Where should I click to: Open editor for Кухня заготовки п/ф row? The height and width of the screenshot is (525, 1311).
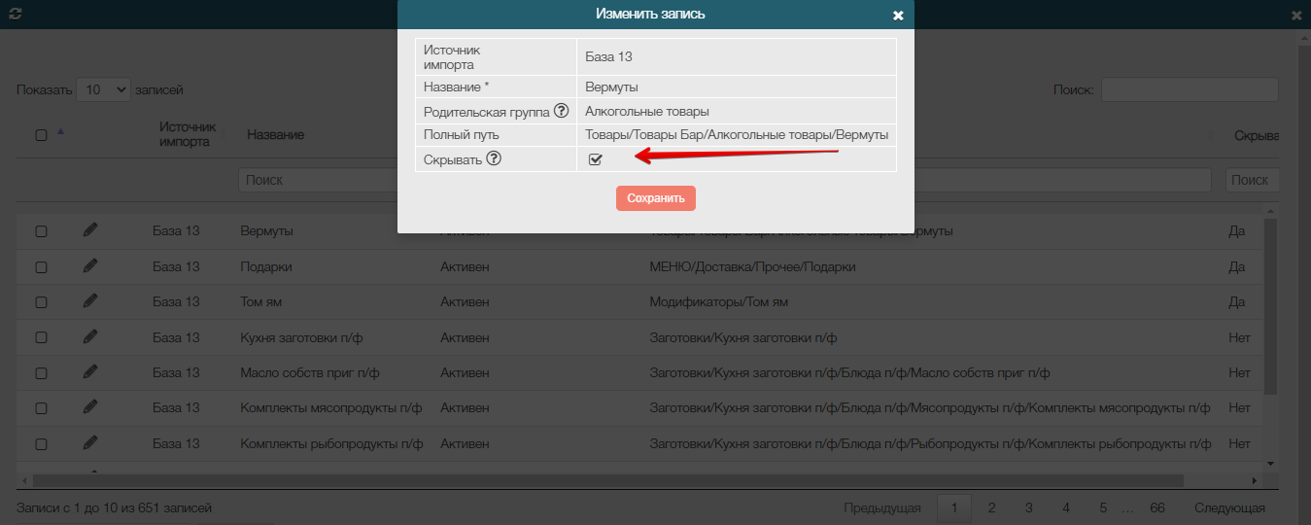click(x=90, y=337)
